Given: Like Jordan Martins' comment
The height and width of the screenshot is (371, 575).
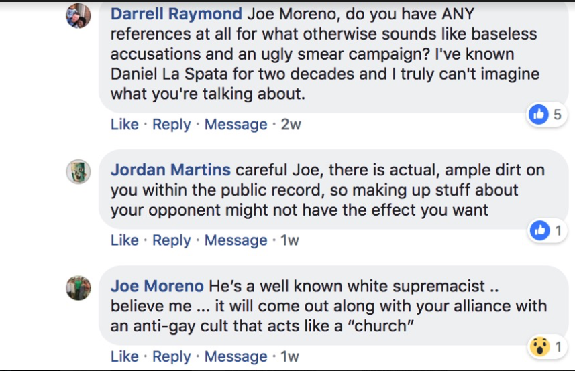Looking at the screenshot, I should point(125,240).
